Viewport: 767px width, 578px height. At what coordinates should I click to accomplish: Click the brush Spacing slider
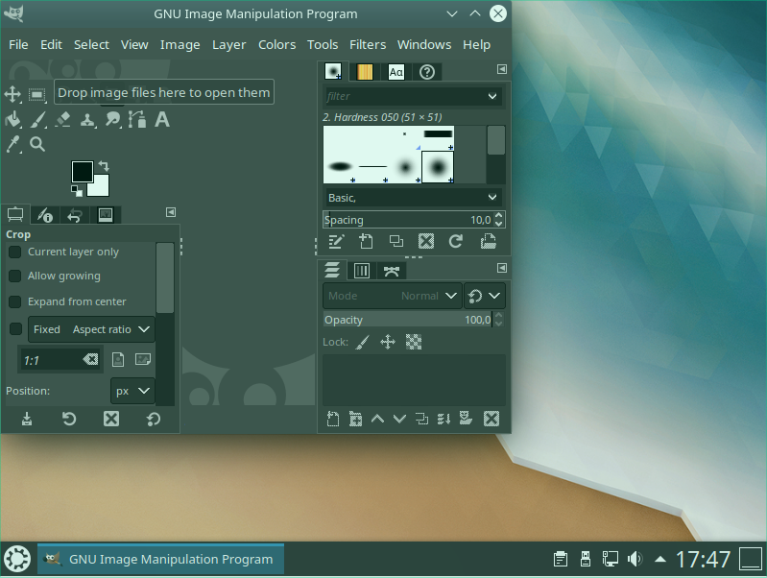(408, 220)
